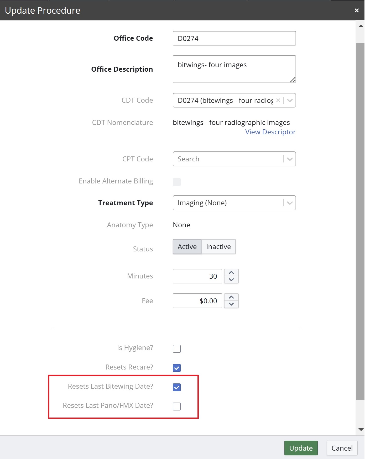This screenshot has height=459, width=365.
Task: Select the Active status option
Action: (187, 247)
